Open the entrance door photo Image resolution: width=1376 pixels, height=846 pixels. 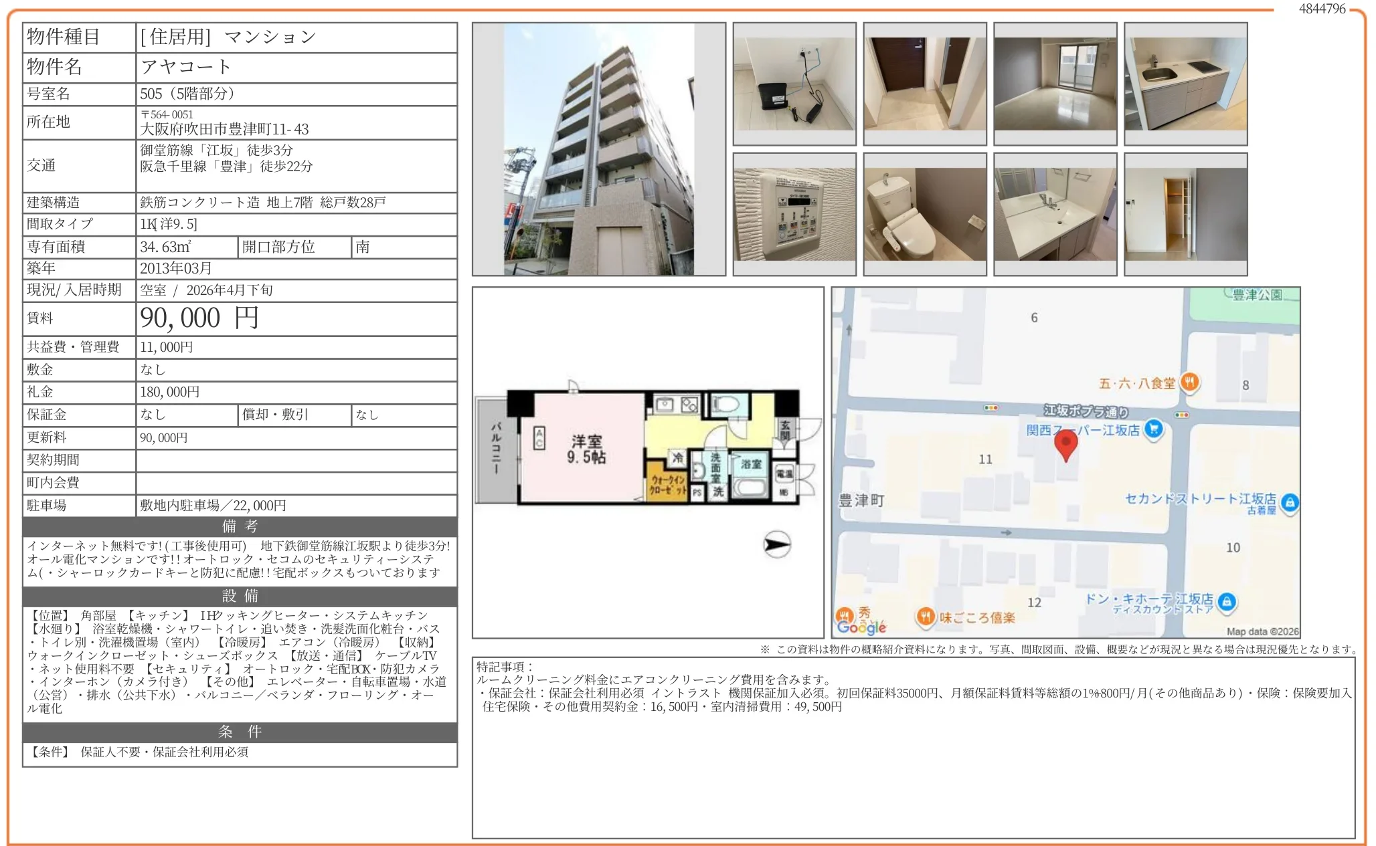click(924, 84)
